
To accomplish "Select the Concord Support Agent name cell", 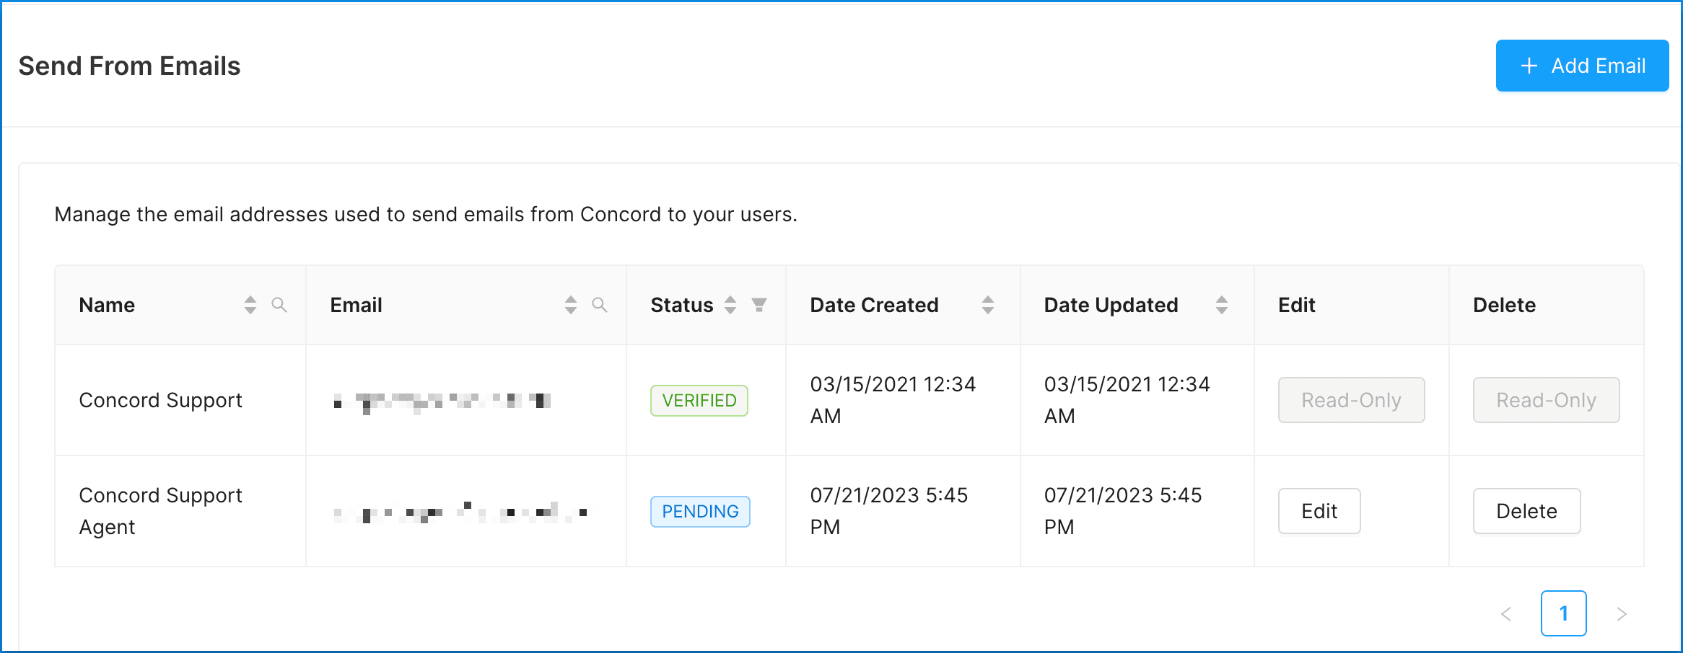I will [x=161, y=511].
